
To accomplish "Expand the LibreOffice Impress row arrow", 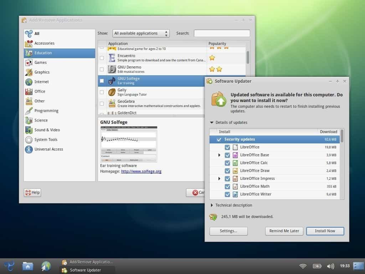I will point(219,178).
